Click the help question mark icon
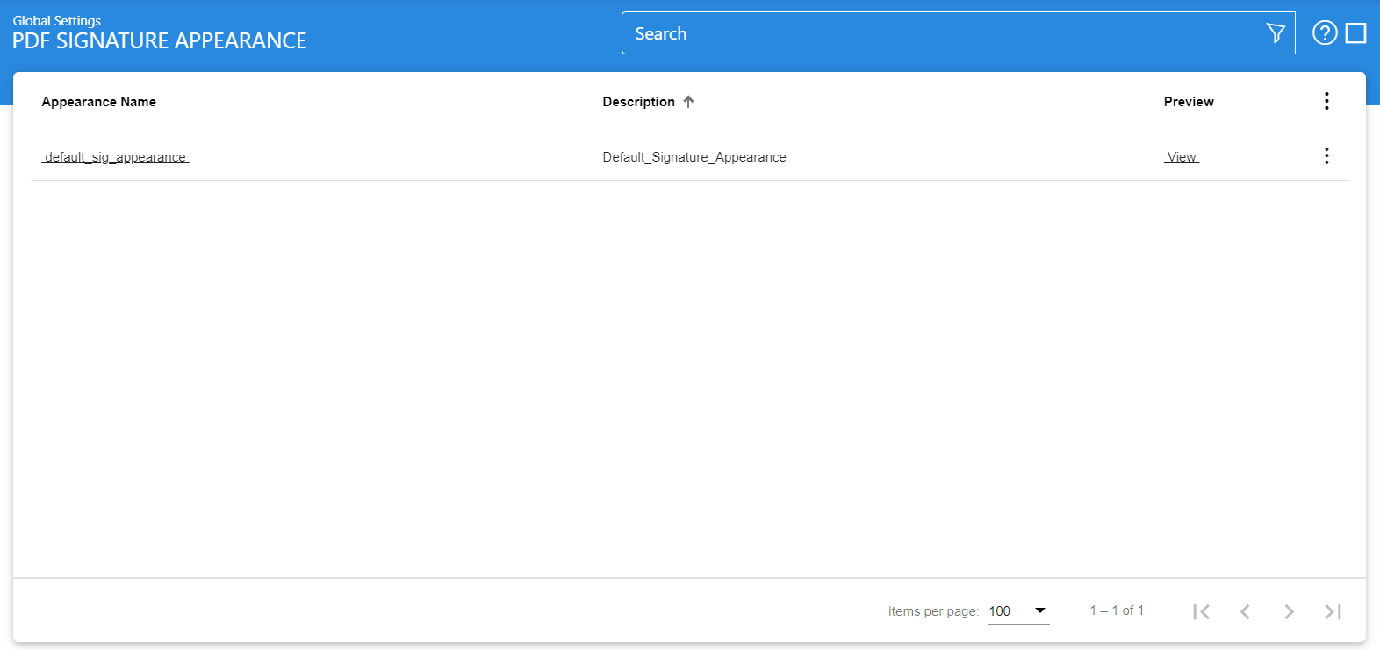Image resolution: width=1380 pixels, height=650 pixels. (x=1325, y=32)
